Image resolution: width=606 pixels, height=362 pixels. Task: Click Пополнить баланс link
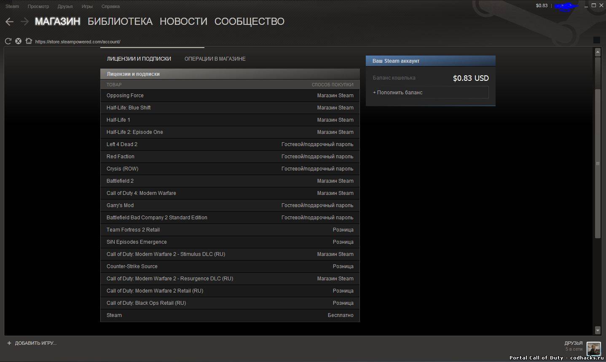(x=398, y=93)
